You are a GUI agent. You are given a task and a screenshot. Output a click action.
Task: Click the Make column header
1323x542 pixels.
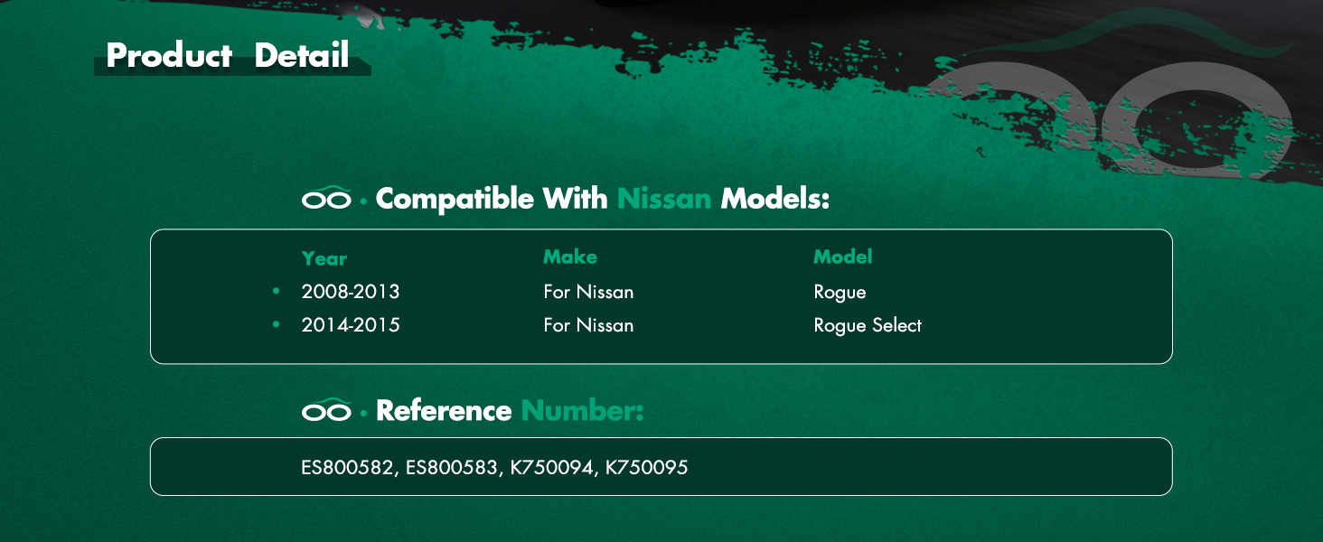coord(570,257)
